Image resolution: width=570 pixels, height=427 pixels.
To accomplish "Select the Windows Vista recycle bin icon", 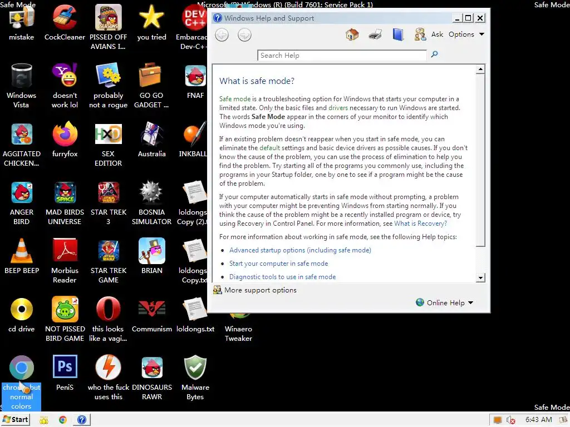I will [22, 86].
